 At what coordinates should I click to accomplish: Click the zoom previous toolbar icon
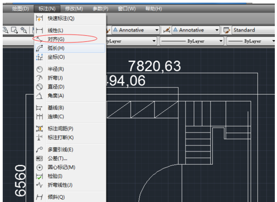coord(24,30)
